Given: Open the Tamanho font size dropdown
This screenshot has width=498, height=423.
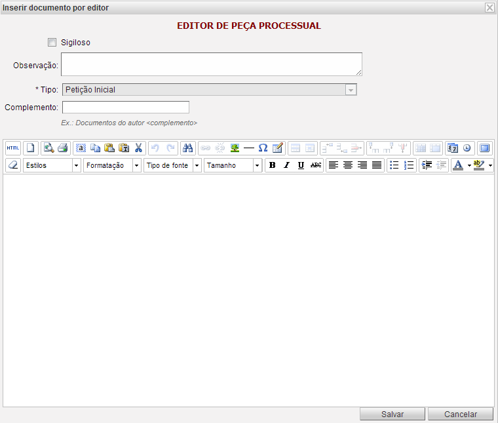Looking at the screenshot, I should click(x=233, y=165).
